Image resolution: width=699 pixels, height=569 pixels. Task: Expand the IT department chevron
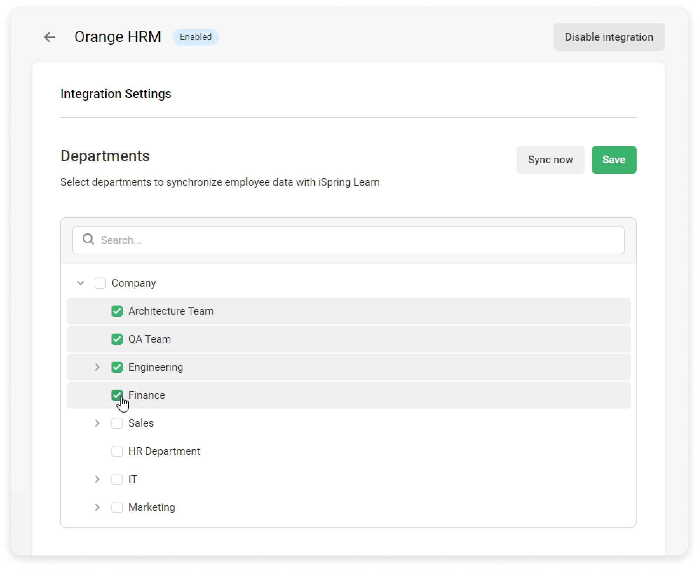97,479
